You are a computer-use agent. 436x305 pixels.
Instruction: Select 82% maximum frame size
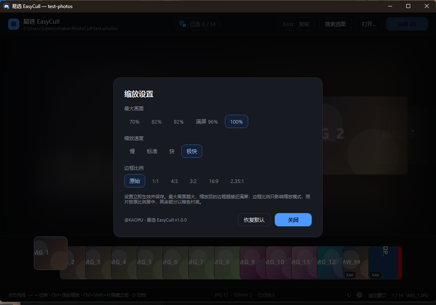156,122
